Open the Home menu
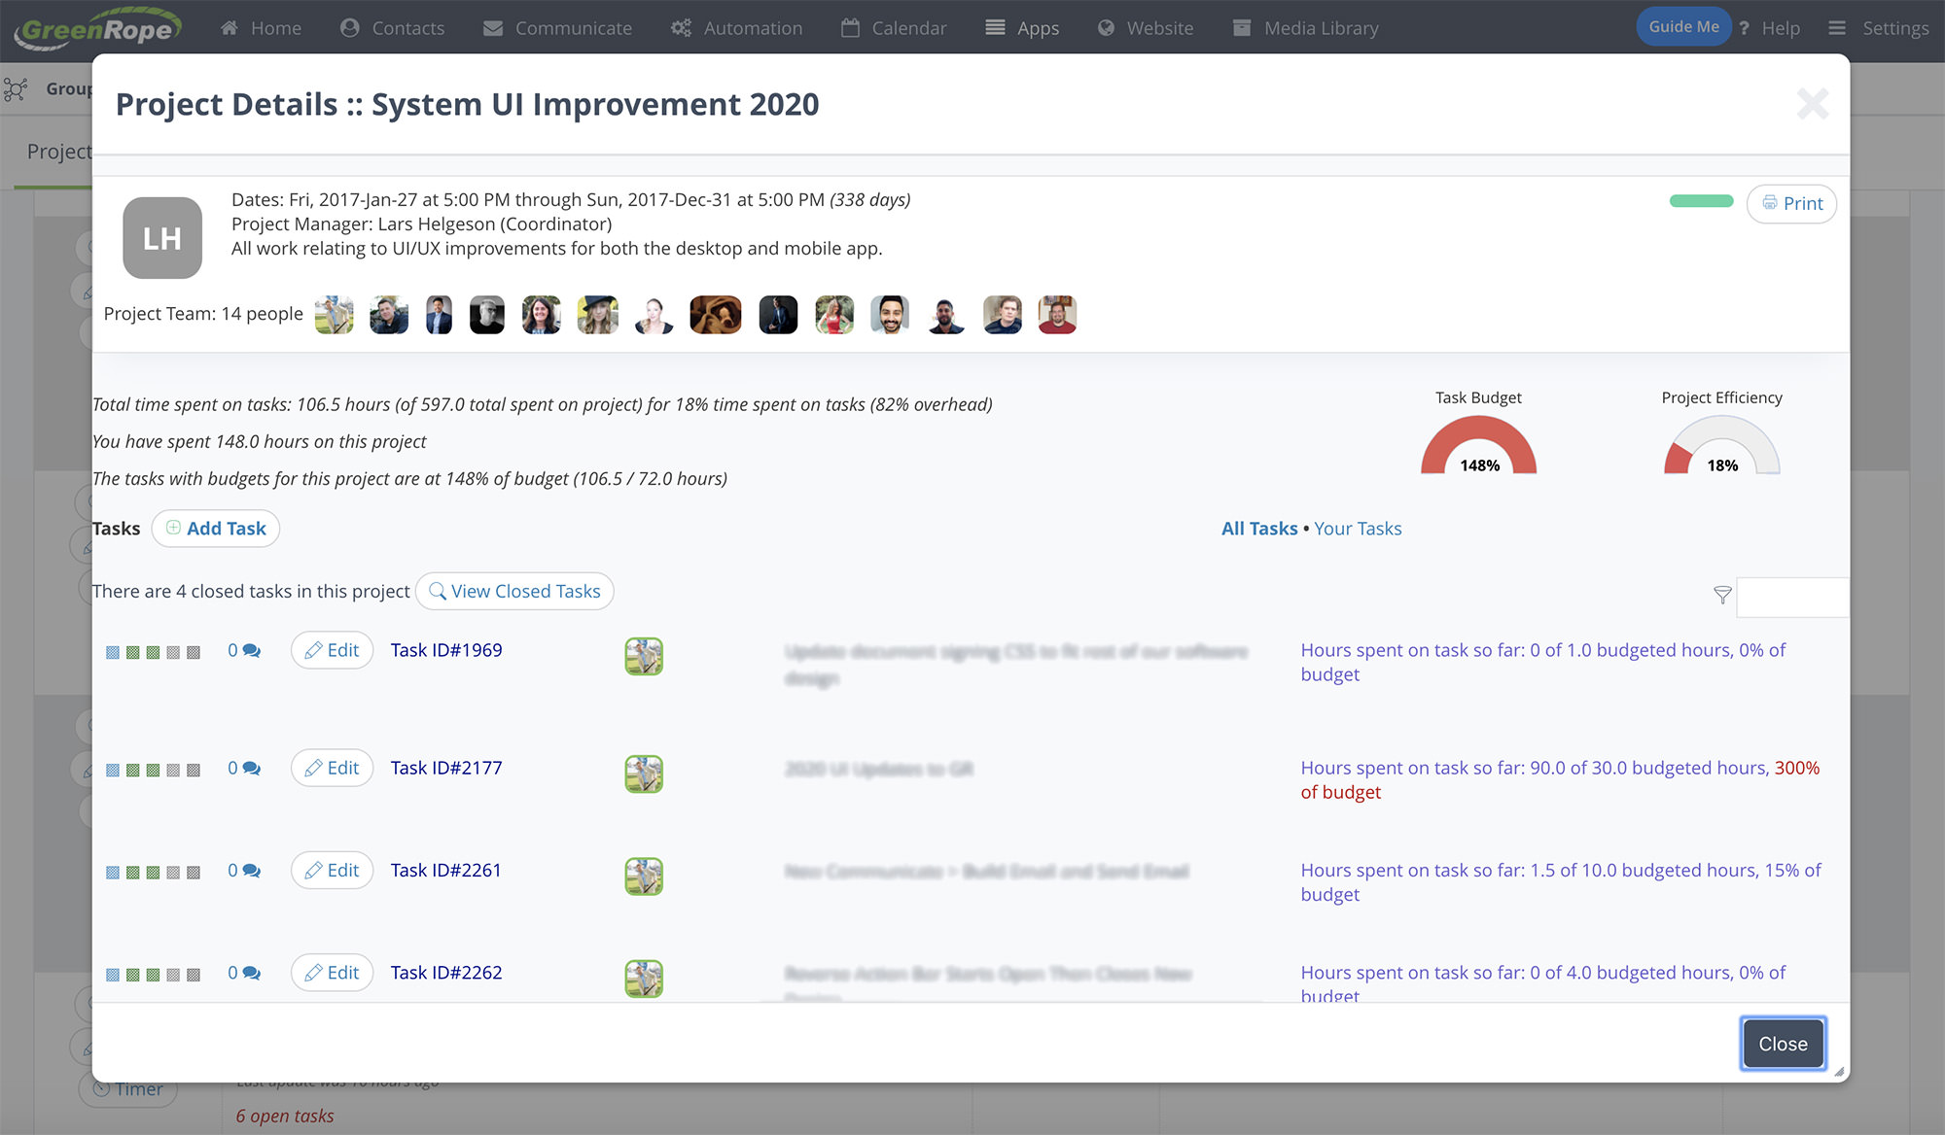This screenshot has width=1945, height=1135. pos(261,28)
